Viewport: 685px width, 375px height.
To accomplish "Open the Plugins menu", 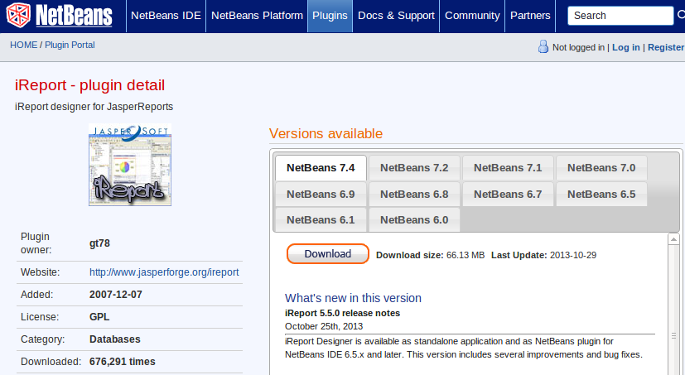I will tap(330, 16).
